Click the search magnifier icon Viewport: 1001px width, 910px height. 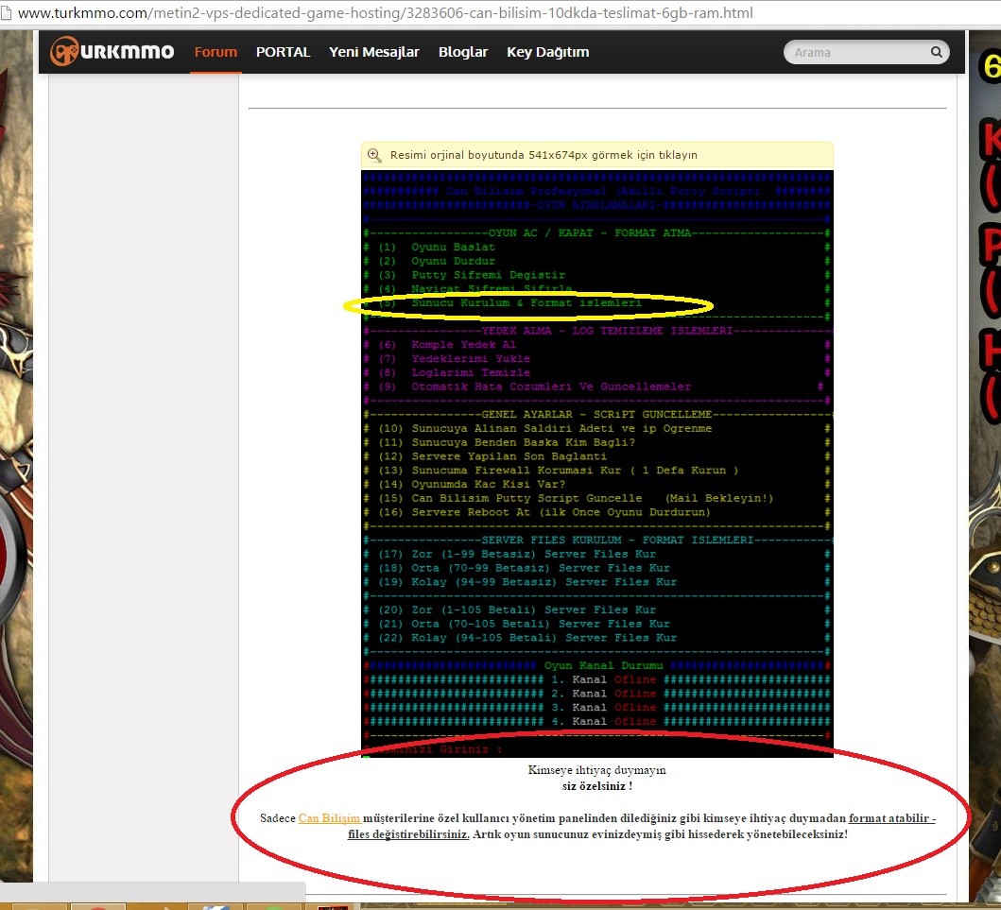point(937,52)
